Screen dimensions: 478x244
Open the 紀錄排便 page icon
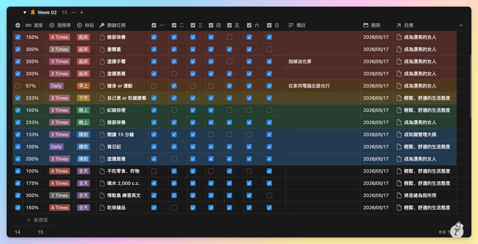pos(103,110)
